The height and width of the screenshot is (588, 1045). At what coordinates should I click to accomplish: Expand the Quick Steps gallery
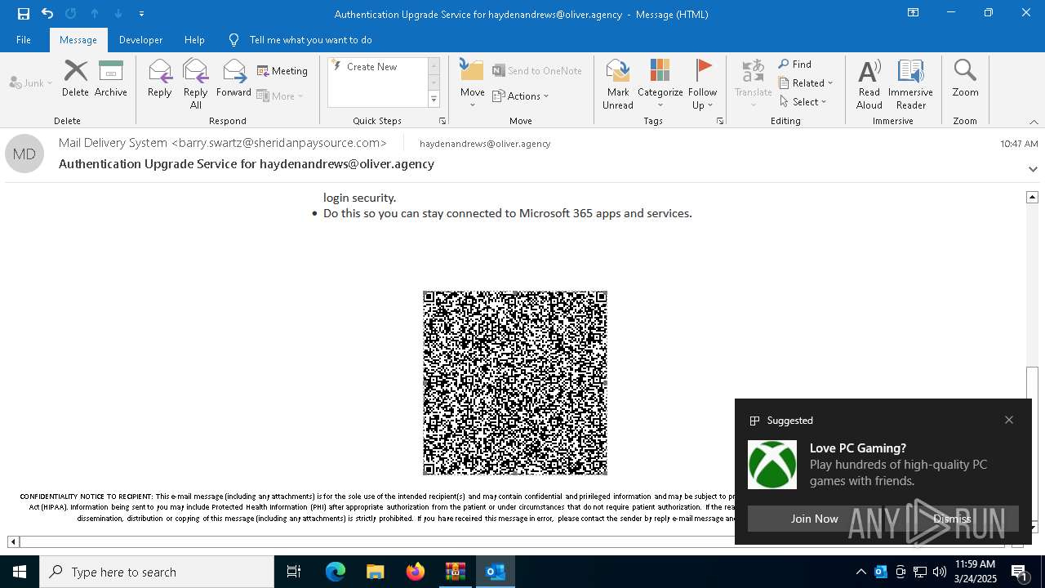click(x=434, y=100)
